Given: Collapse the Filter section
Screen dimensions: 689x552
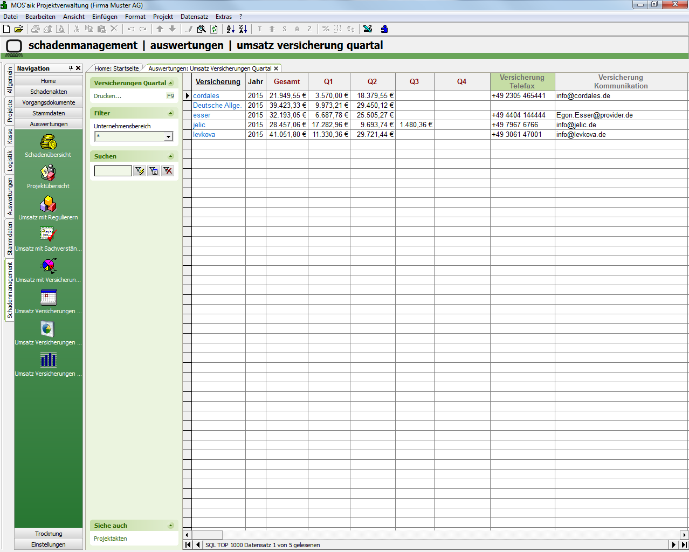Looking at the screenshot, I should [x=171, y=113].
